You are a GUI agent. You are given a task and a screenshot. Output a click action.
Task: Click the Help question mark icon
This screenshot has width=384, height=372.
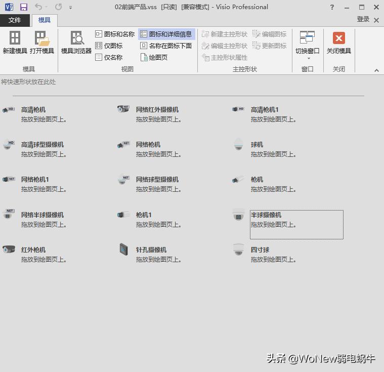click(332, 7)
